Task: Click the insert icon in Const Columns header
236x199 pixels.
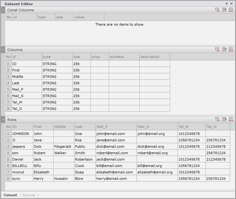Action: tap(224, 10)
